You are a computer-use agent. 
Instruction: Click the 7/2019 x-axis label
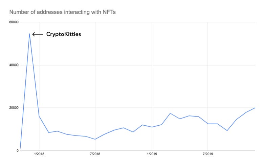[x=208, y=154]
